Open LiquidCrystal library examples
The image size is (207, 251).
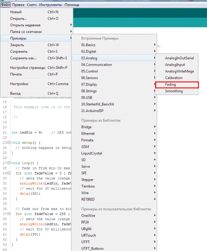[114, 154]
